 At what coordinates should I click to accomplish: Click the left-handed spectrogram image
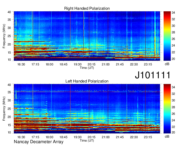pyautogui.click(x=87, y=109)
